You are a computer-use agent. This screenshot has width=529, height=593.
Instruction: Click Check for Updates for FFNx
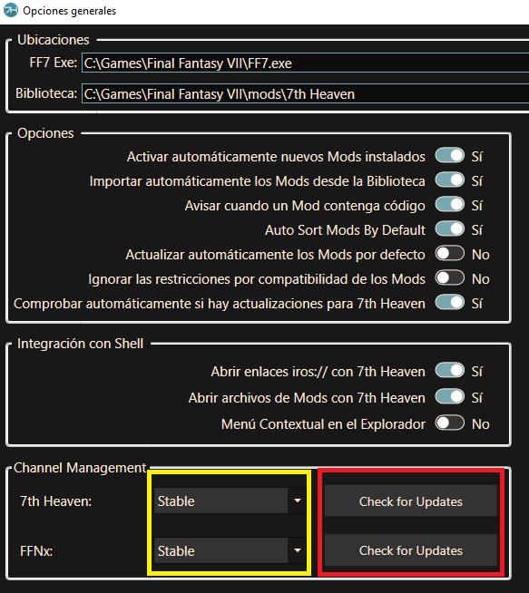410,550
